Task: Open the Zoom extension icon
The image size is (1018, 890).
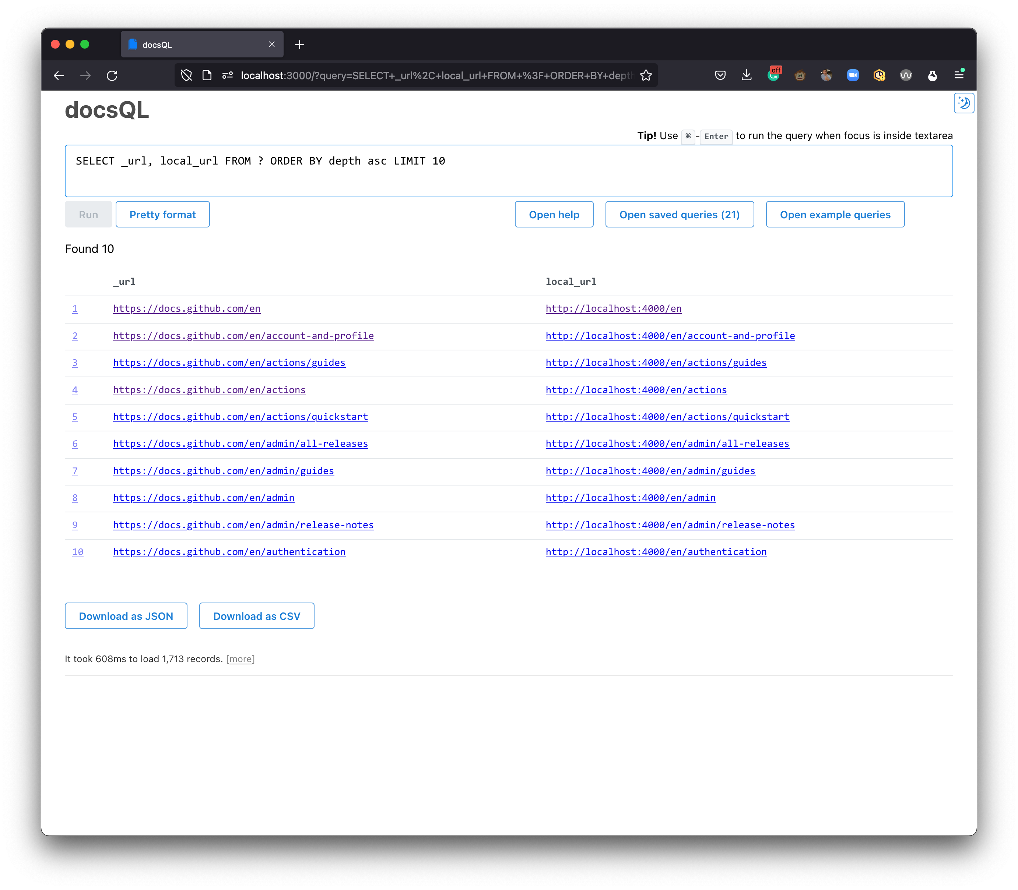Action: [x=853, y=75]
